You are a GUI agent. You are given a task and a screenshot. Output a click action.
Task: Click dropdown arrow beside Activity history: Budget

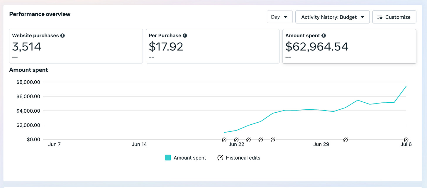(362, 17)
